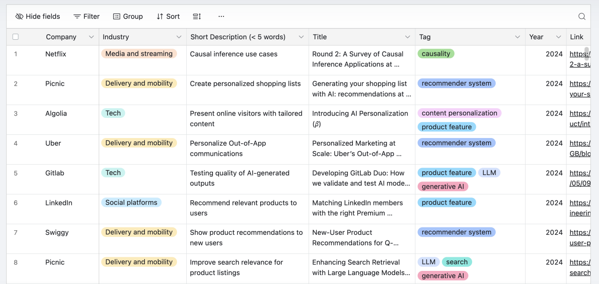Click row number 5
The width and height of the screenshot is (599, 284).
pyautogui.click(x=15, y=173)
